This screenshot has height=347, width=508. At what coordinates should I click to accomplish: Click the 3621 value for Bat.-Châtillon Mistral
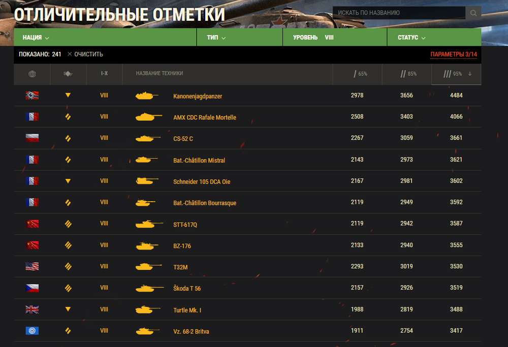[x=456, y=160]
